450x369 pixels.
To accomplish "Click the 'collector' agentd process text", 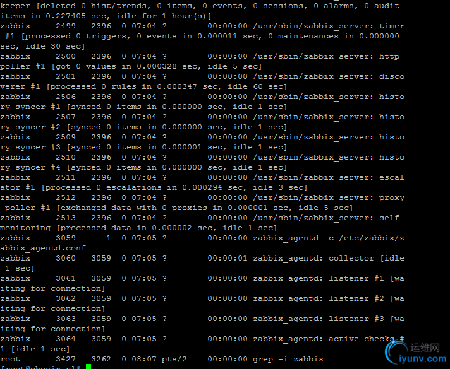I will point(351,258).
